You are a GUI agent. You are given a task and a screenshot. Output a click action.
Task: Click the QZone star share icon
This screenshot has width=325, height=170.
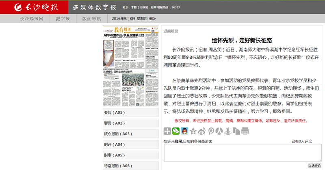click(193, 131)
